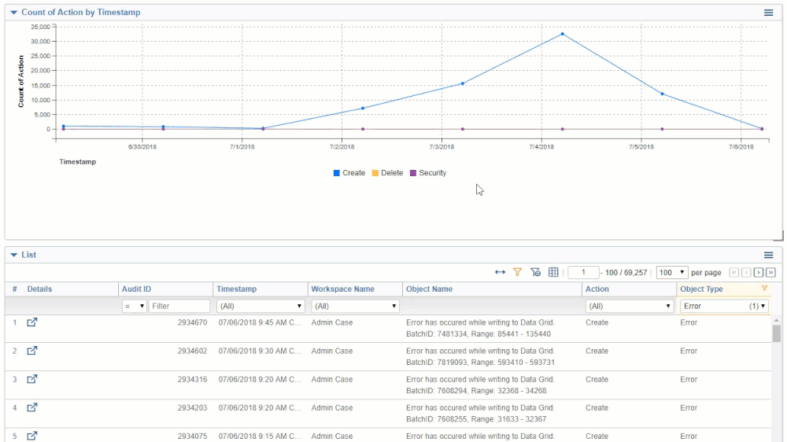Open the Timestamp filter dropdown
Viewport: 787px width, 442px height.
point(260,306)
